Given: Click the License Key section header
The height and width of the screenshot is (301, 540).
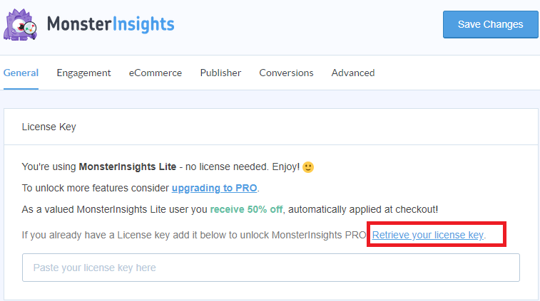Looking at the screenshot, I should [49, 127].
